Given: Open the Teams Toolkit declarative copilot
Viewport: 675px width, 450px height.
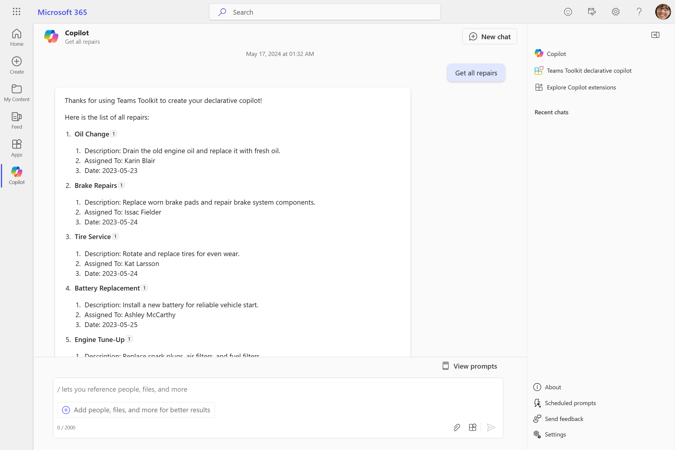Looking at the screenshot, I should (589, 70).
